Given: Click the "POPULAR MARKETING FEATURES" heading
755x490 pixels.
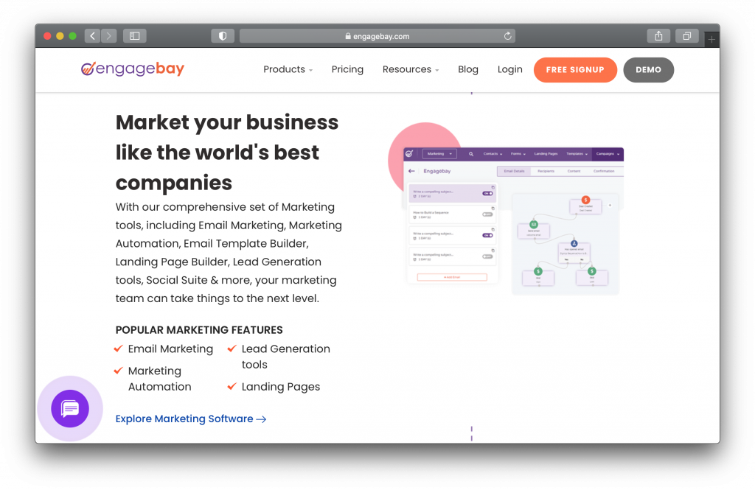Looking at the screenshot, I should [x=199, y=330].
